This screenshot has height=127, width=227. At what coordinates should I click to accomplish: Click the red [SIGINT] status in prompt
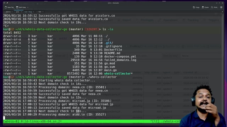click(92, 29)
